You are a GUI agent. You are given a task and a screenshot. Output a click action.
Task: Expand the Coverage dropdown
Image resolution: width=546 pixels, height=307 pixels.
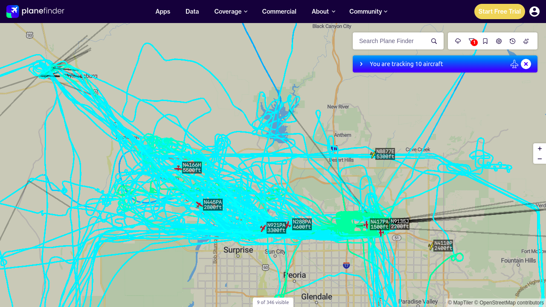tap(231, 12)
